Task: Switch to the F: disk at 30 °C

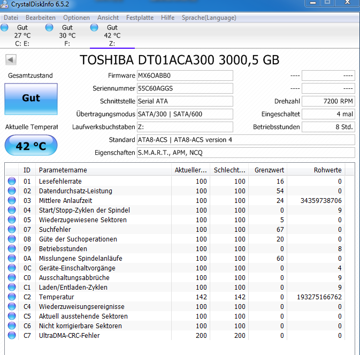Action: click(x=67, y=35)
